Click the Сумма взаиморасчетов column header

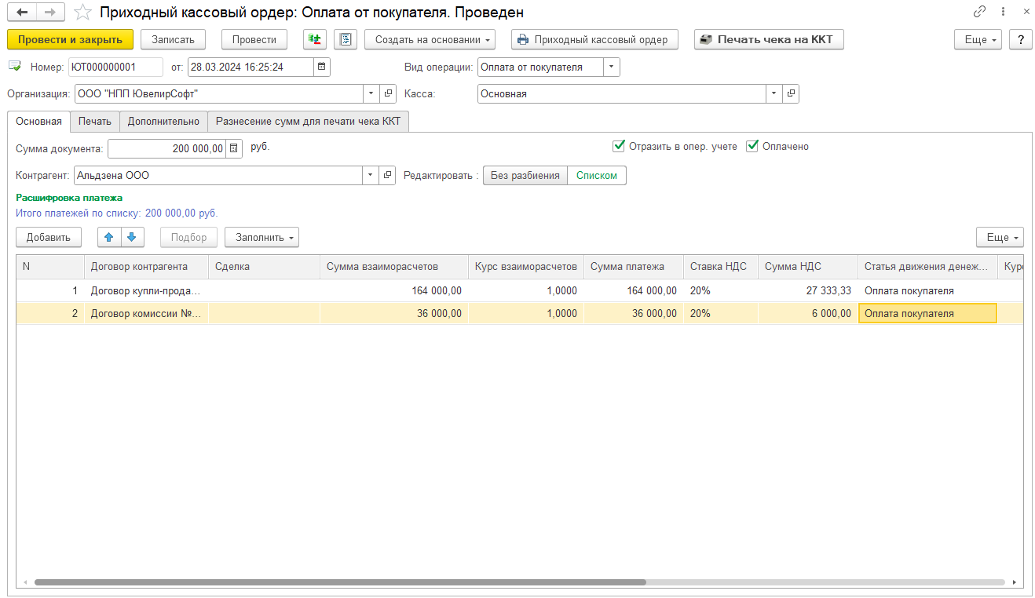(394, 267)
